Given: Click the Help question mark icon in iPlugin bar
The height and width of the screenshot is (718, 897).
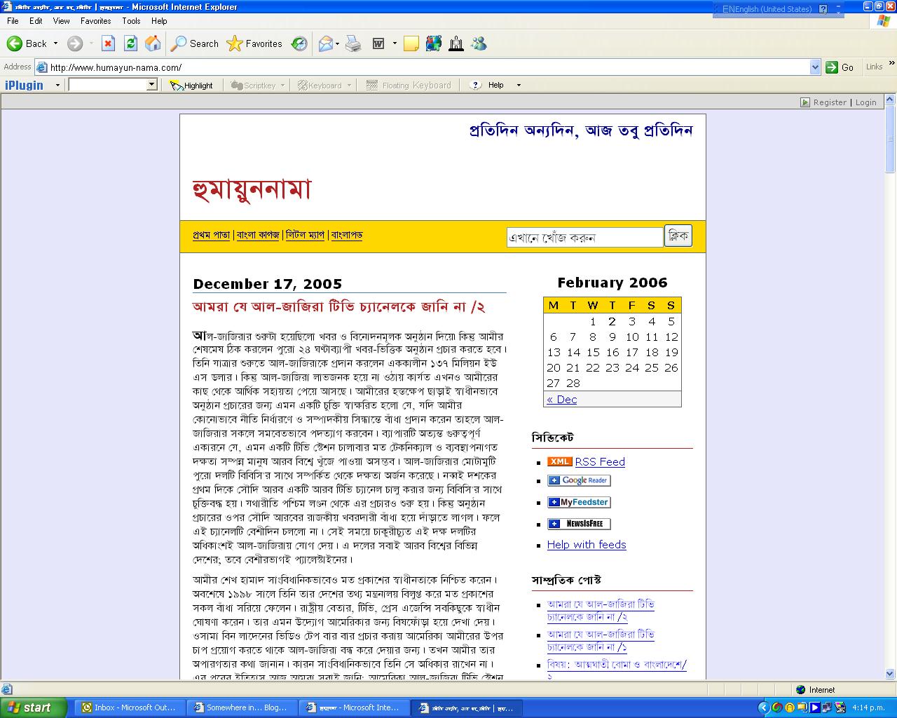Looking at the screenshot, I should 476,85.
